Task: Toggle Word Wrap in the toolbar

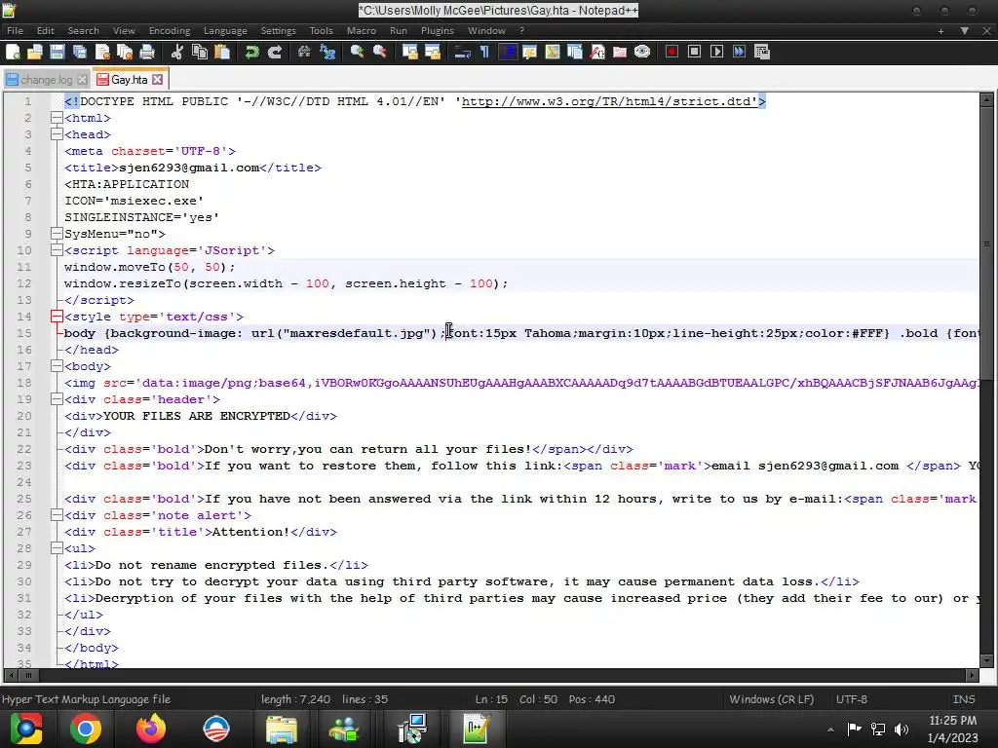Action: pos(462,53)
